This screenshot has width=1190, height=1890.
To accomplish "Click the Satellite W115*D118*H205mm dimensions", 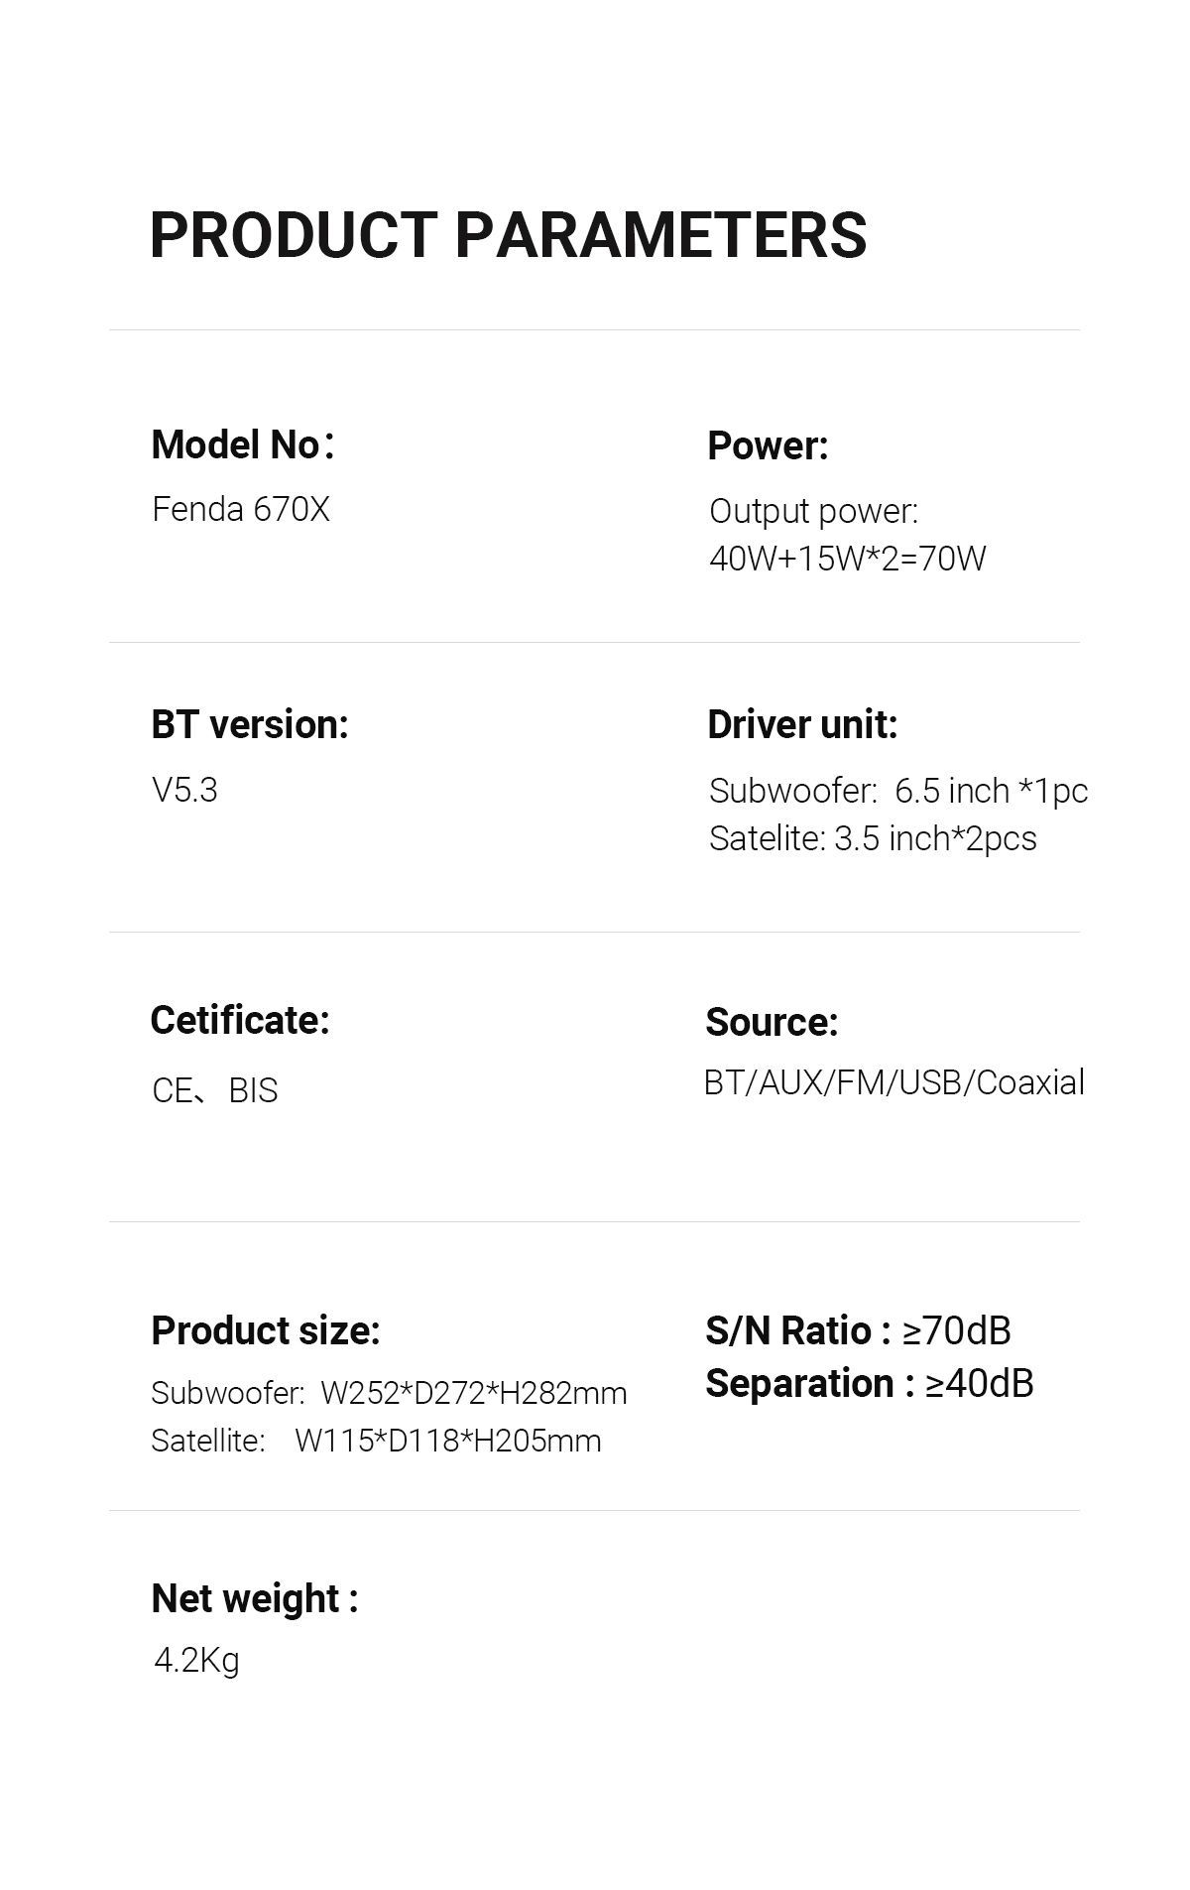I will pos(376,1441).
